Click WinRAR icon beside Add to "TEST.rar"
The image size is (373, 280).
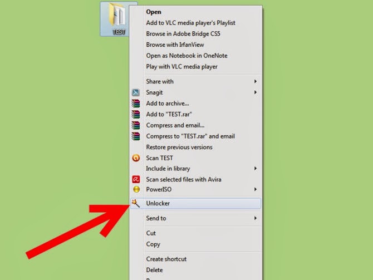pos(136,114)
